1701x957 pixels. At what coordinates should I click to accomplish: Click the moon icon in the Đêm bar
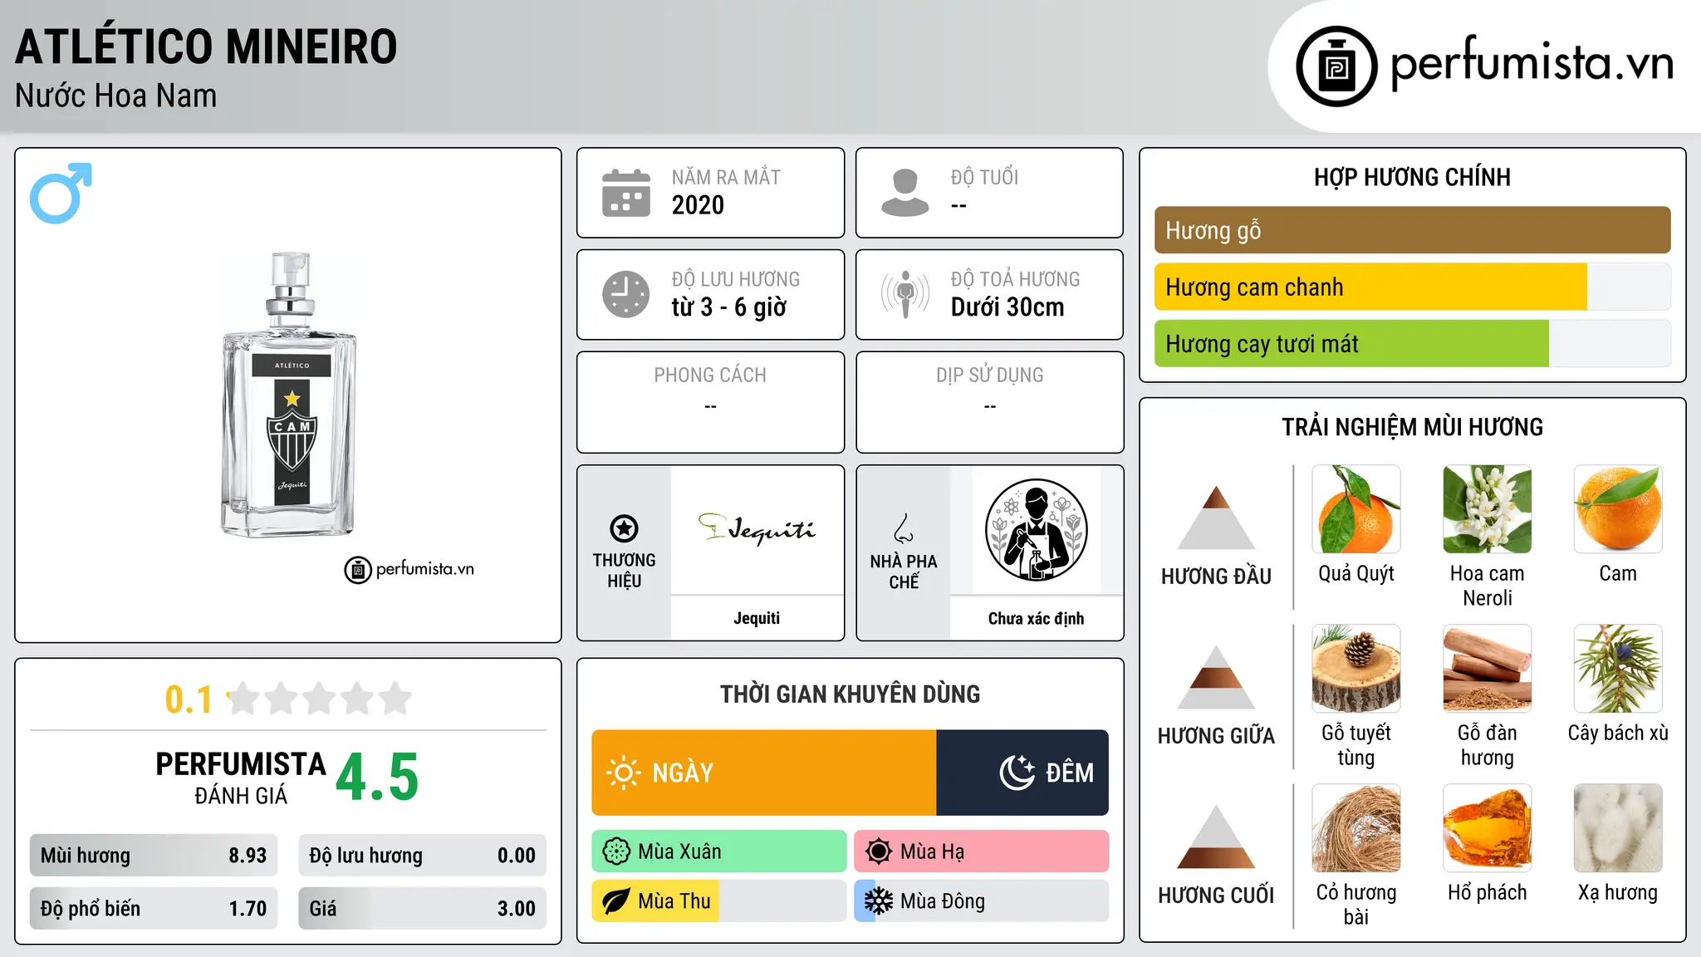pyautogui.click(x=1017, y=773)
